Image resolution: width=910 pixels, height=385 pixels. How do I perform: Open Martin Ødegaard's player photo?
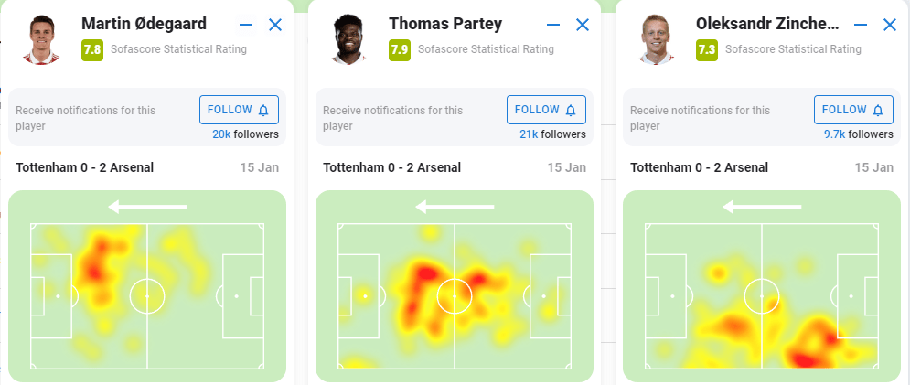coord(39,38)
